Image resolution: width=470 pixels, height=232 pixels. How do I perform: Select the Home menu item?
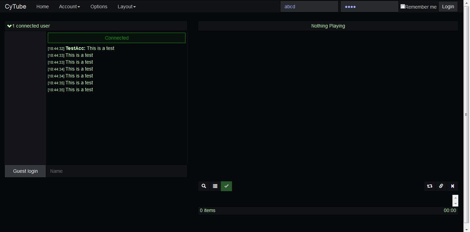pyautogui.click(x=42, y=6)
